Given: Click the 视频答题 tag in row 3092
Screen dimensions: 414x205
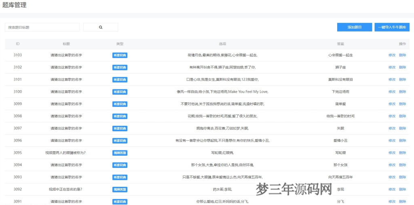Looking at the screenshot, I should pyautogui.click(x=120, y=189).
